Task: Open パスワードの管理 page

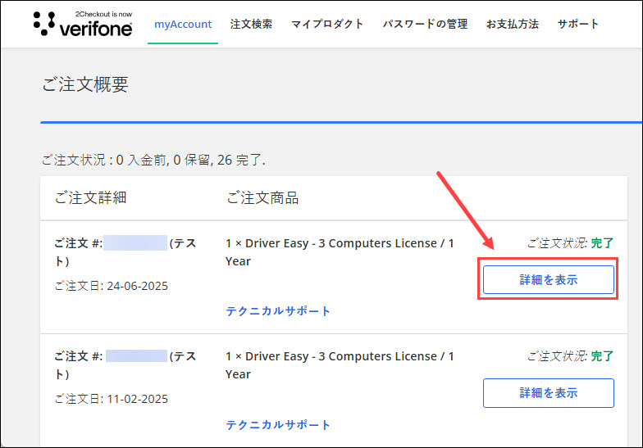Action: click(x=425, y=25)
